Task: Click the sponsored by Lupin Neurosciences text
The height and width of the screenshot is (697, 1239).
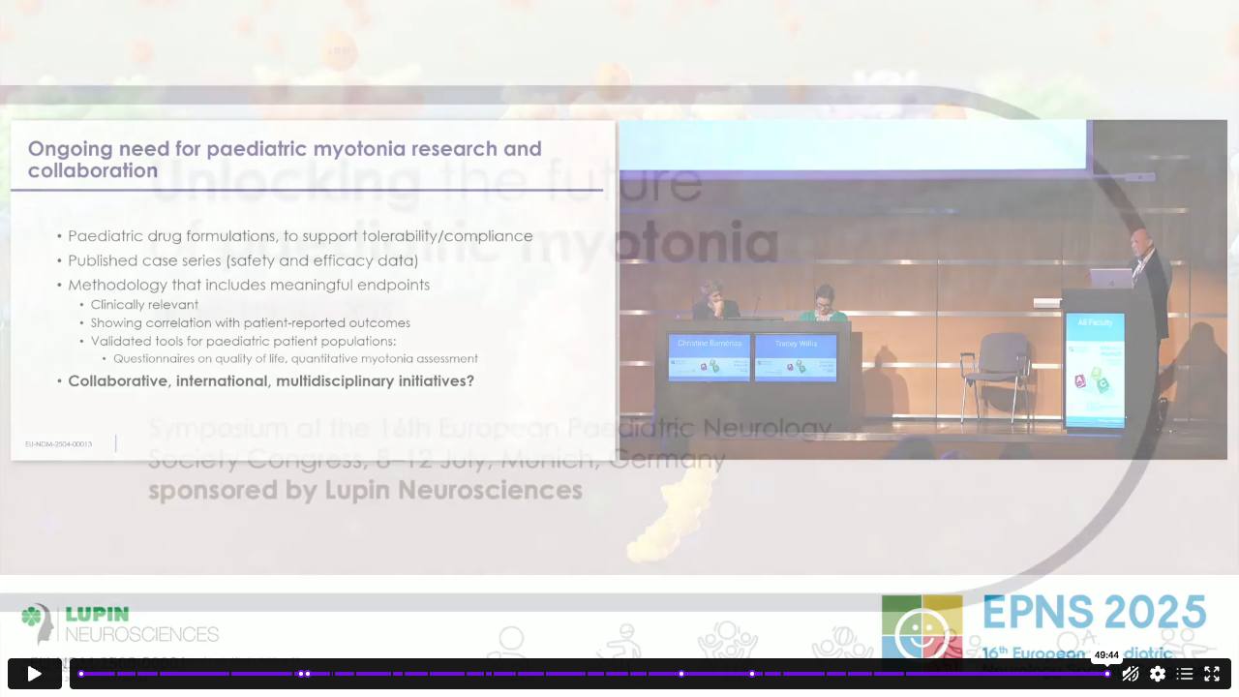Action: (366, 490)
